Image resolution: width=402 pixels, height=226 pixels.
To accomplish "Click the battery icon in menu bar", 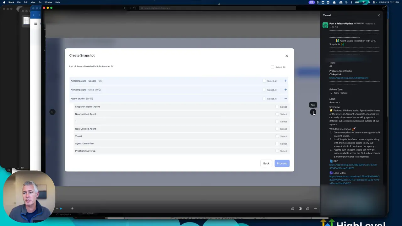I will tap(357, 2).
